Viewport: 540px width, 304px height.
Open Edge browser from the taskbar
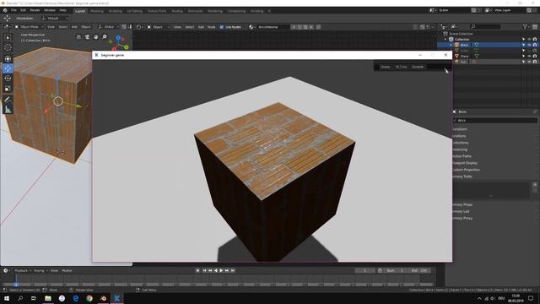click(x=75, y=298)
